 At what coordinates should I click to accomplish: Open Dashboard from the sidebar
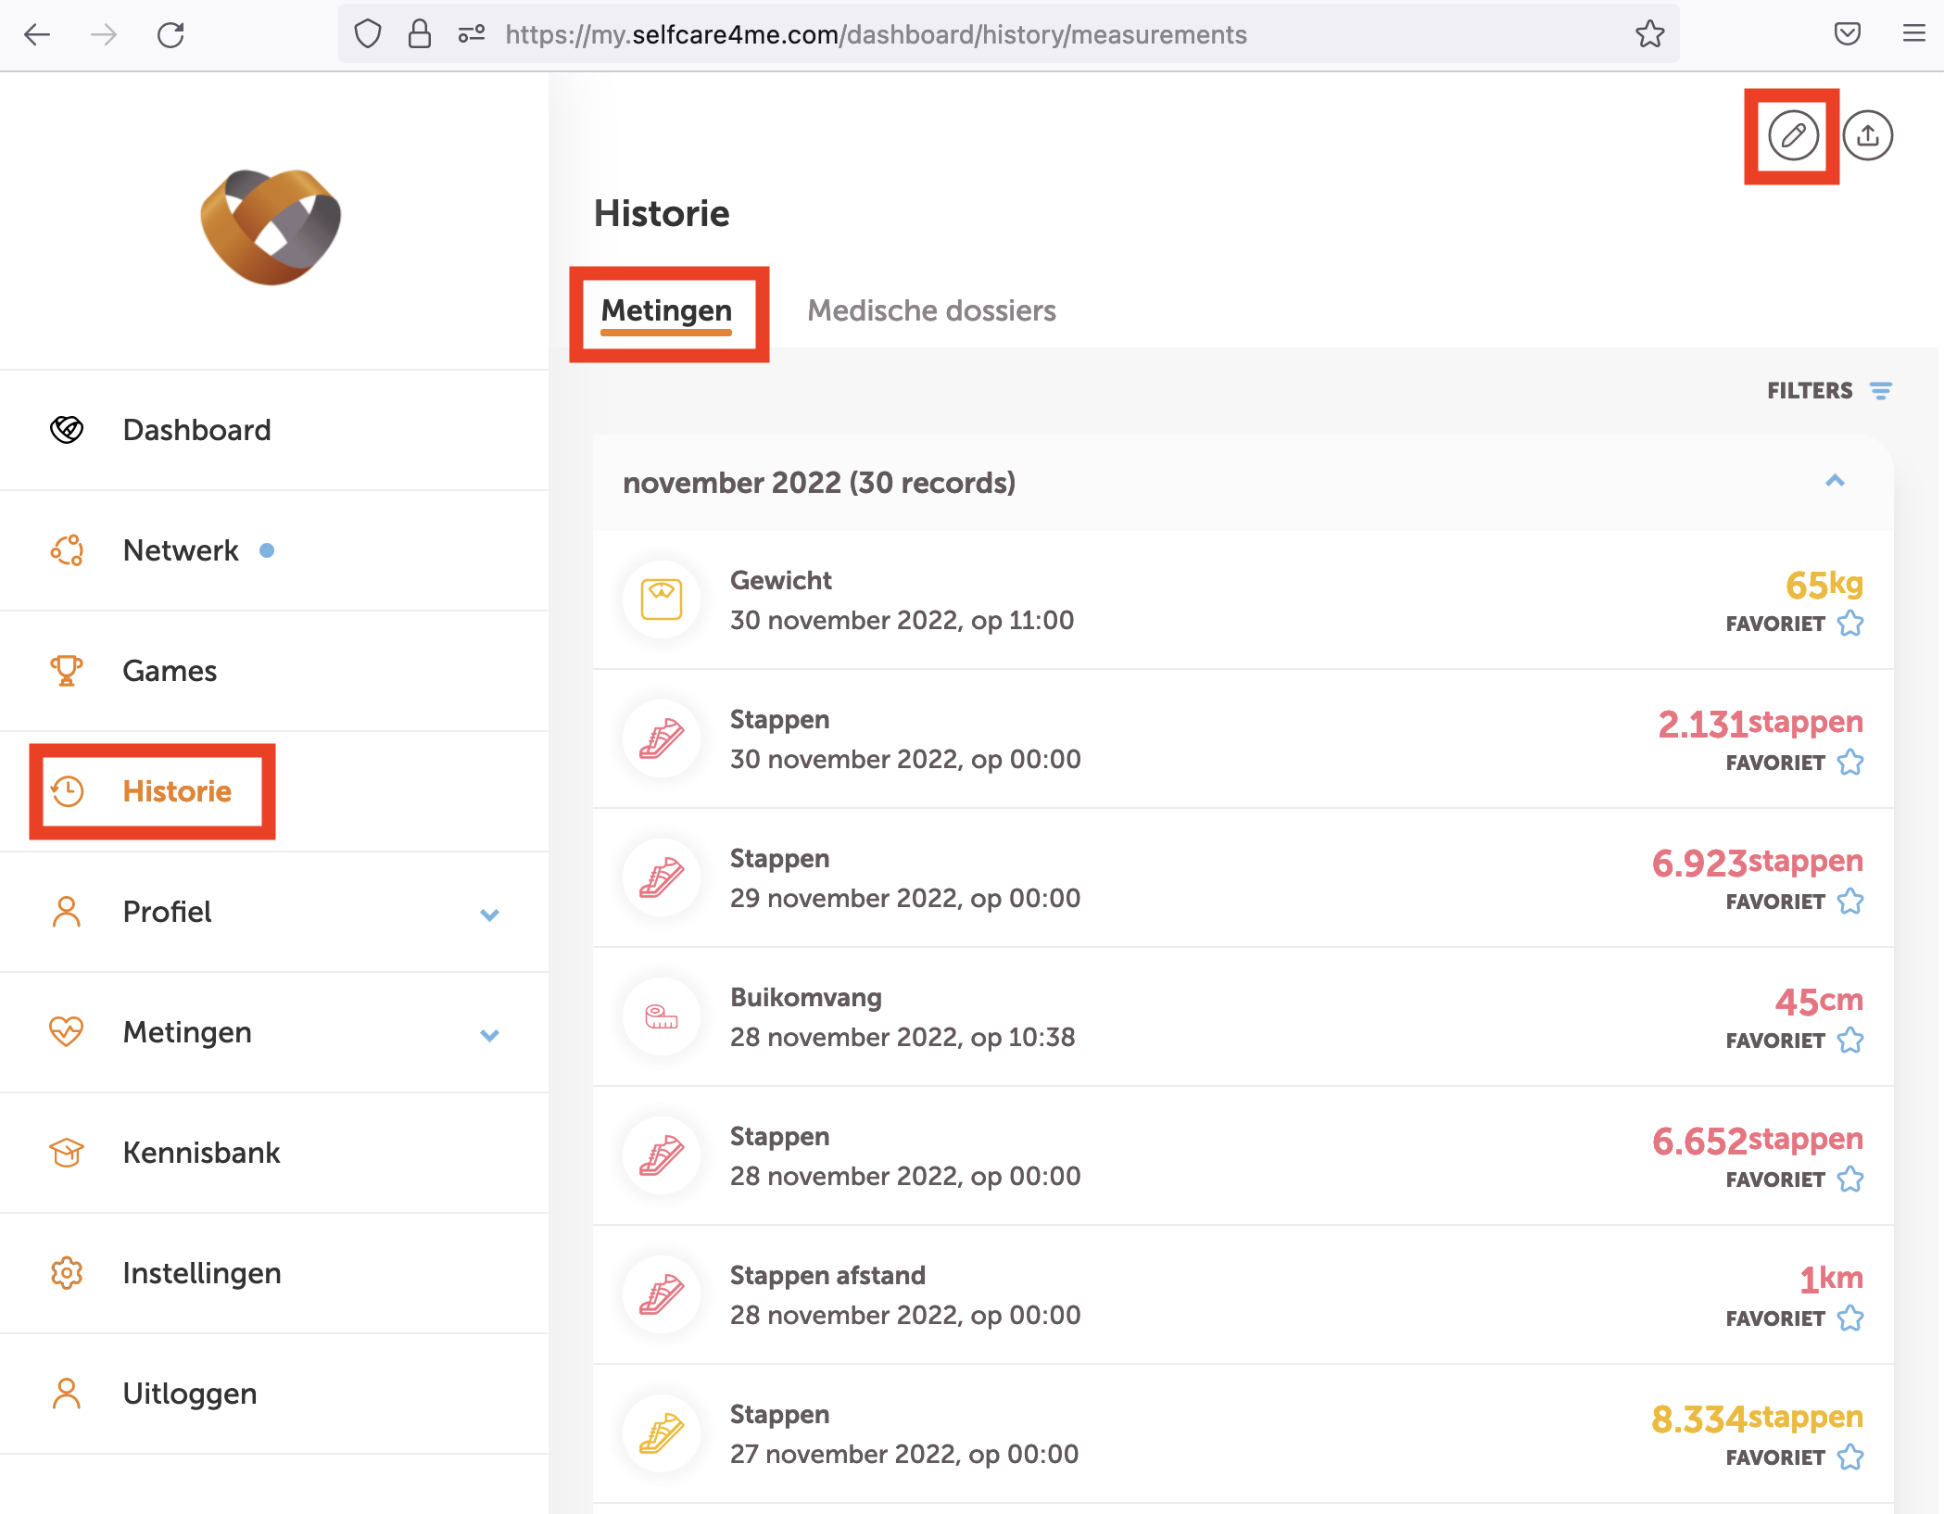(x=196, y=430)
